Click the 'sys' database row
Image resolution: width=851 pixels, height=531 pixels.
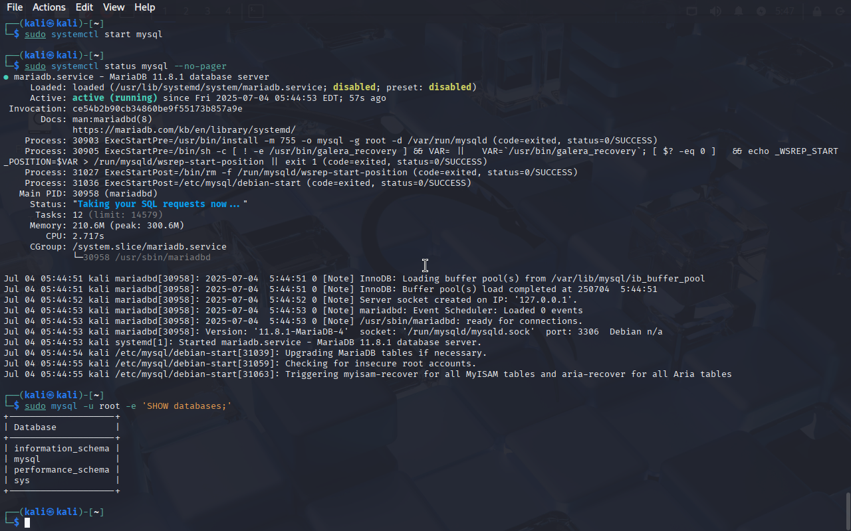tap(22, 481)
